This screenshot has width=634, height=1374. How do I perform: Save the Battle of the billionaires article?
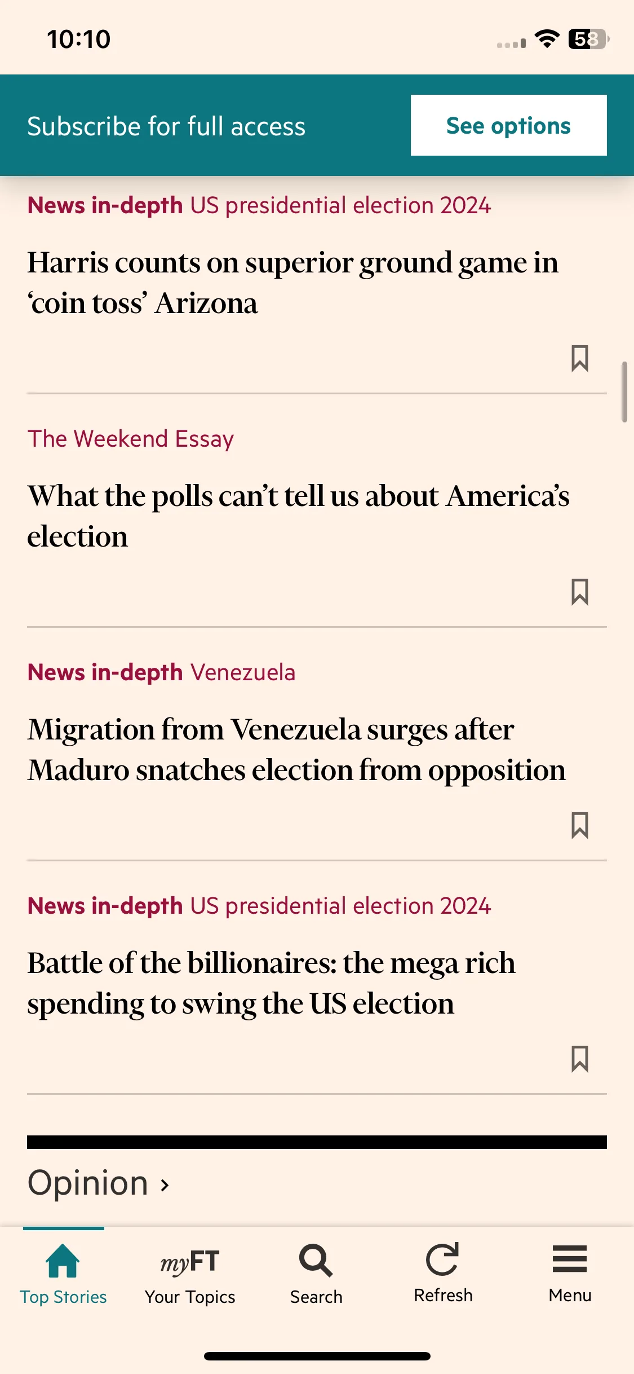coord(580,1059)
